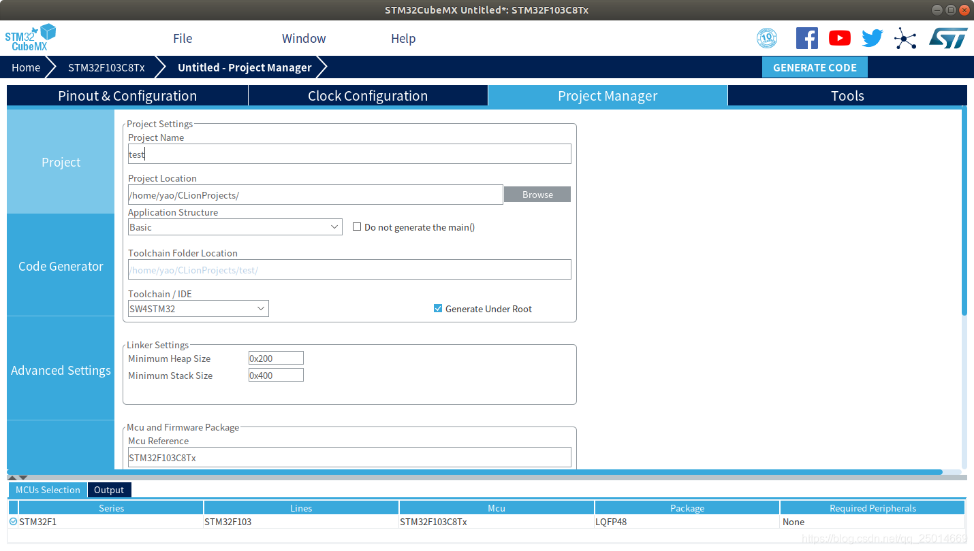Open the Window menu
The image size is (974, 551).
tap(304, 38)
